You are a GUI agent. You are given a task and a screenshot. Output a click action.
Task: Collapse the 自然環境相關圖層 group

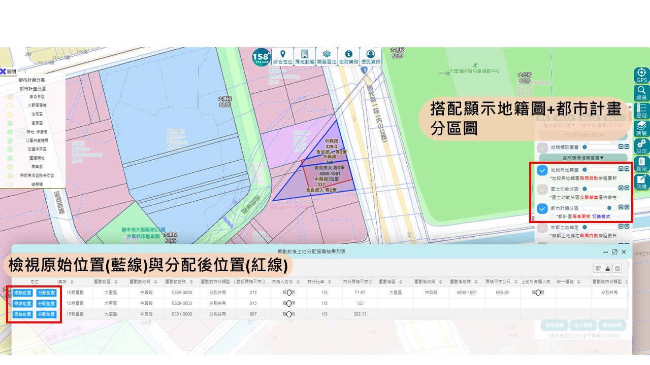point(583,158)
